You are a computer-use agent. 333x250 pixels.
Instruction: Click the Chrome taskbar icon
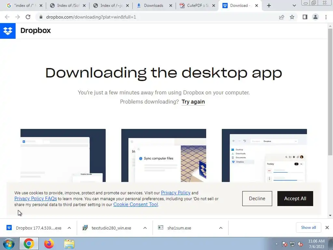coord(29,243)
